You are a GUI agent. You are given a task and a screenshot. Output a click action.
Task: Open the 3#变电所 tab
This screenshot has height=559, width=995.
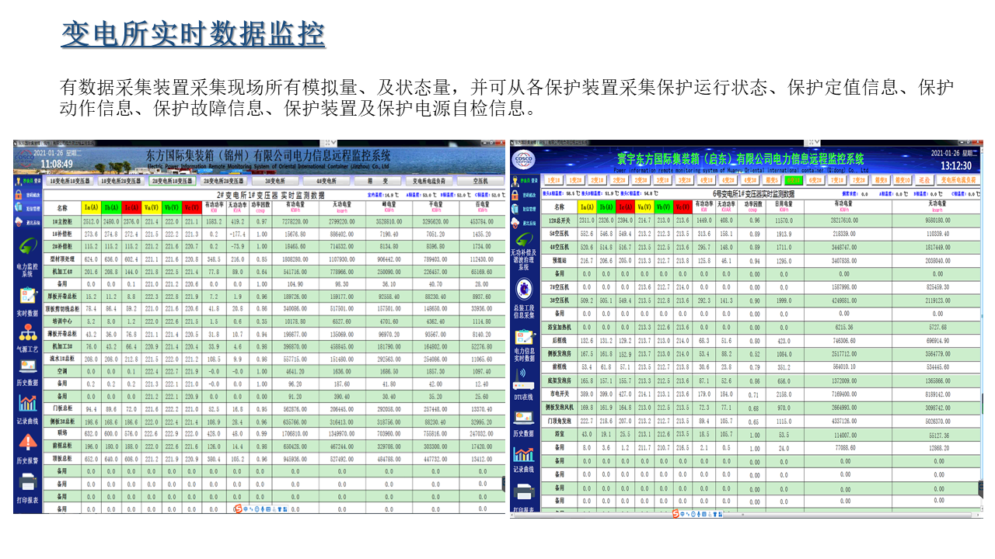click(x=276, y=180)
